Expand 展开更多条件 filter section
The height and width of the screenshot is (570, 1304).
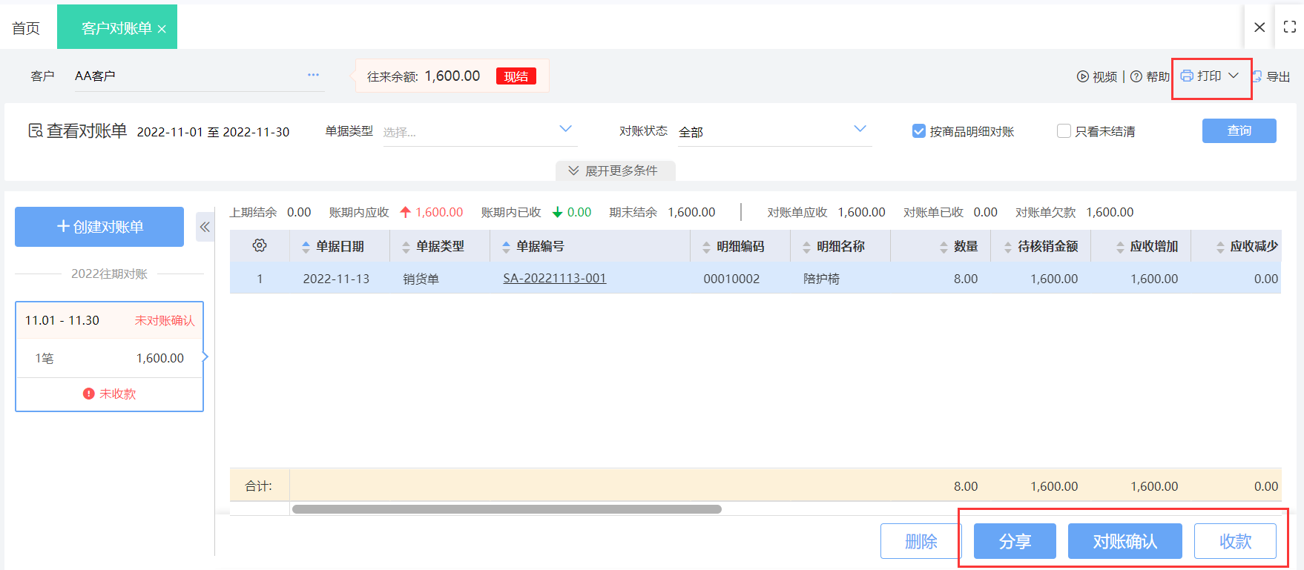click(614, 170)
